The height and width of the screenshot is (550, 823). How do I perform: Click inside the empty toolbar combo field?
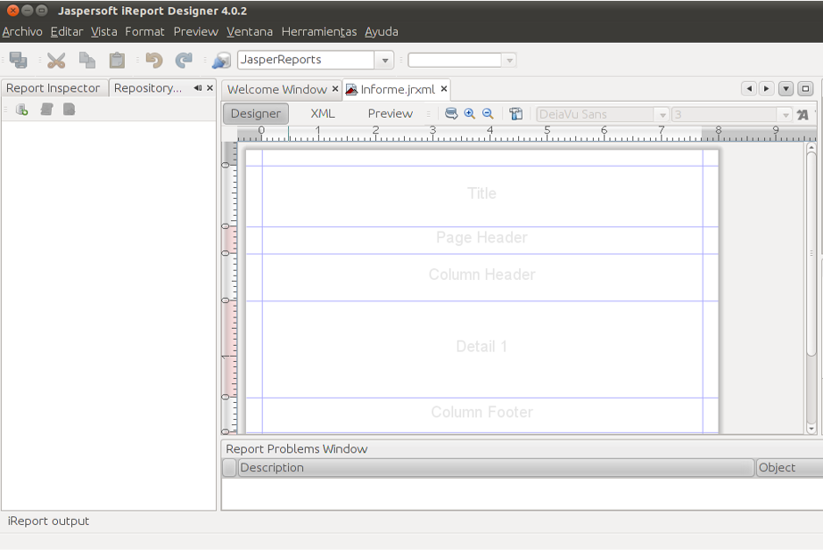[x=455, y=61]
